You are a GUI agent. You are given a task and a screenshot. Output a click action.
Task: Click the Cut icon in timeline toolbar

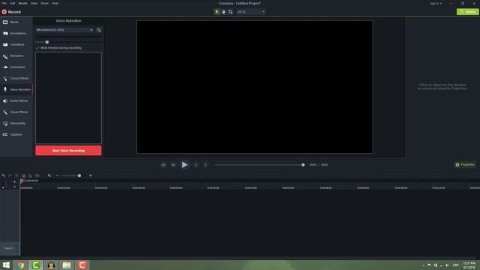point(16,175)
